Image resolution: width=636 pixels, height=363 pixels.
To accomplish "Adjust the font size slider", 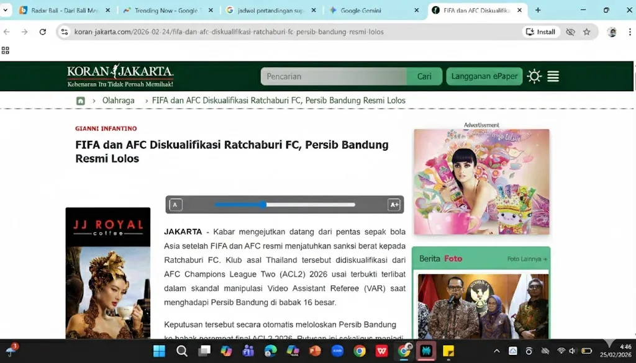I will click(x=284, y=205).
